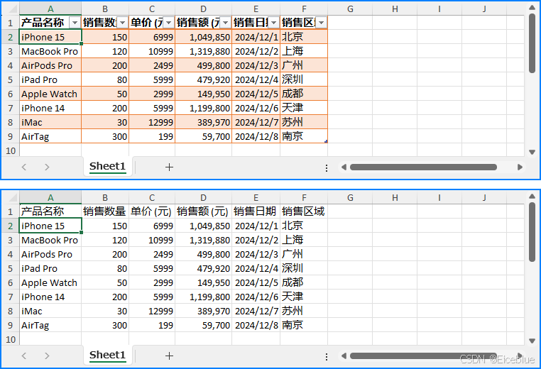Select cell 1,319,880 in top sheet
Screen dimensions: 541x369
pyautogui.click(x=203, y=51)
